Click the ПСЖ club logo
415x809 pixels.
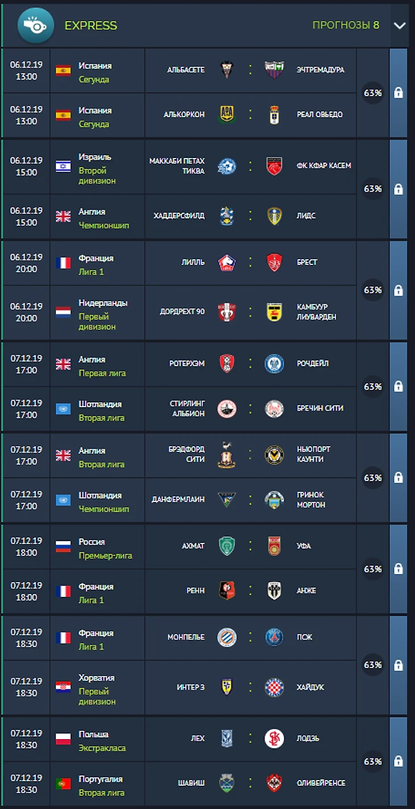[x=274, y=637]
